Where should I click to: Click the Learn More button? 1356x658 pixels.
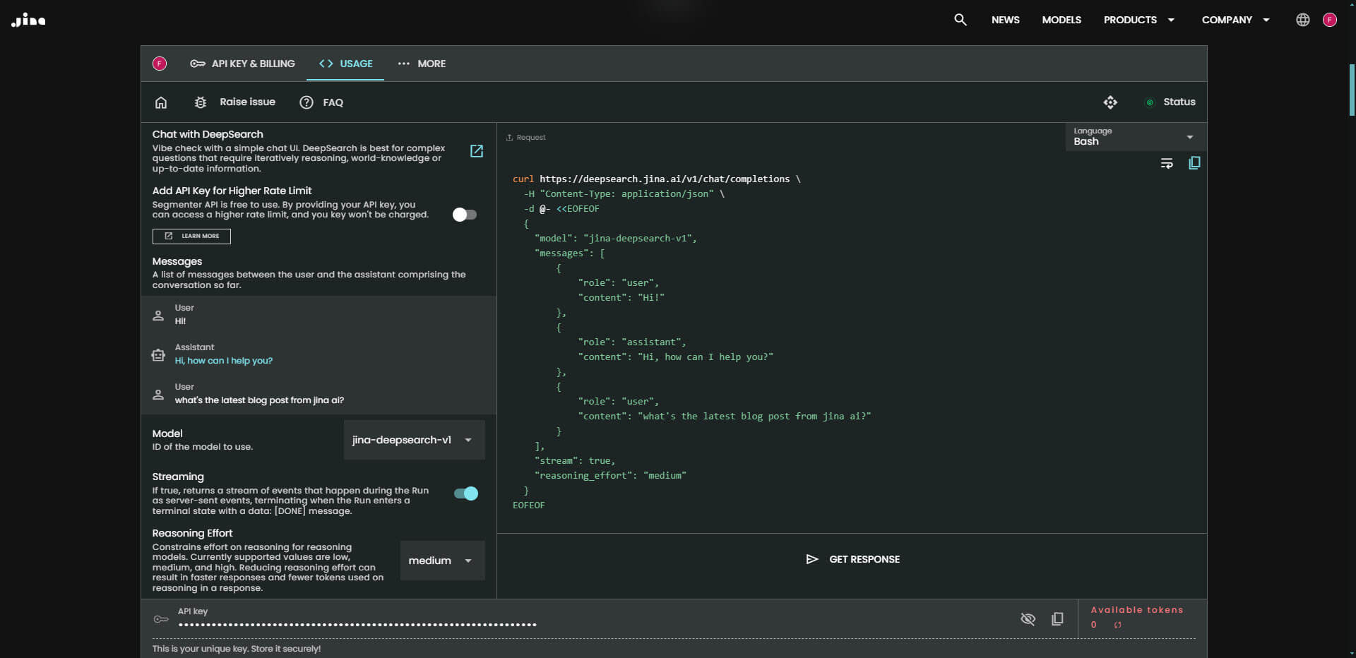click(x=191, y=236)
